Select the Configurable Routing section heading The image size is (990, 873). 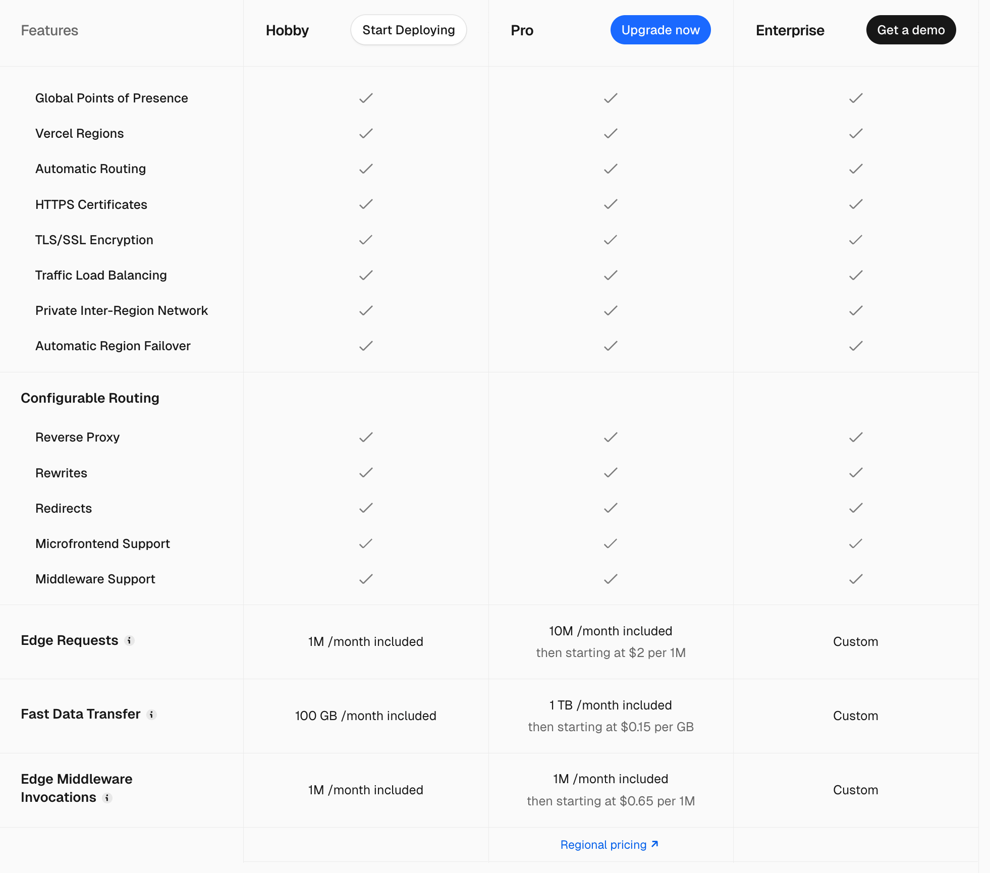pos(90,398)
